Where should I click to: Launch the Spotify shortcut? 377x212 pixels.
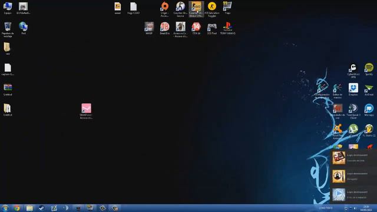point(369,69)
